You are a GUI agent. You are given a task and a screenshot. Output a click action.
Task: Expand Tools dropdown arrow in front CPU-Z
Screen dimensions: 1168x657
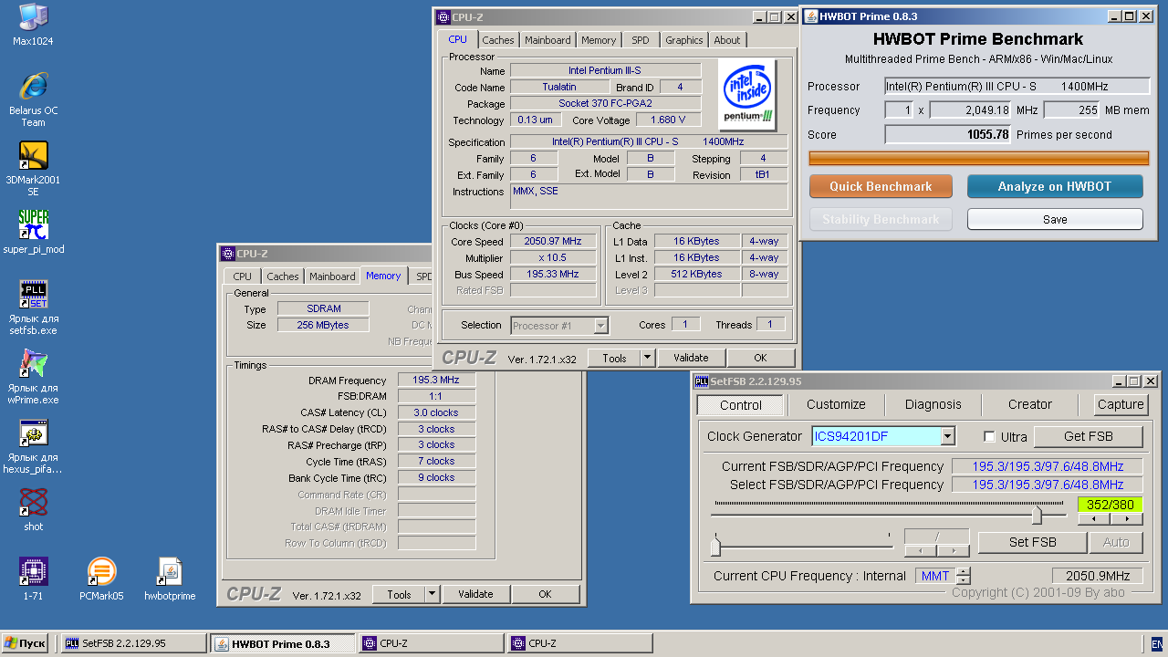pyautogui.click(x=648, y=358)
